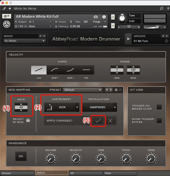
Task: Select previous mixer preset arrow
Action: point(41,36)
